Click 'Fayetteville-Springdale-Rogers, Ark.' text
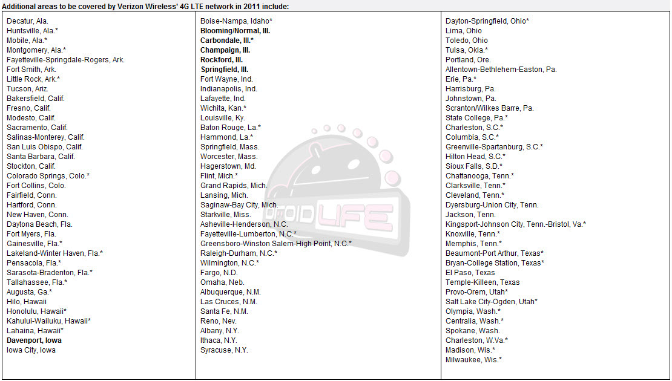The height and width of the screenshot is (381, 672). [x=65, y=60]
